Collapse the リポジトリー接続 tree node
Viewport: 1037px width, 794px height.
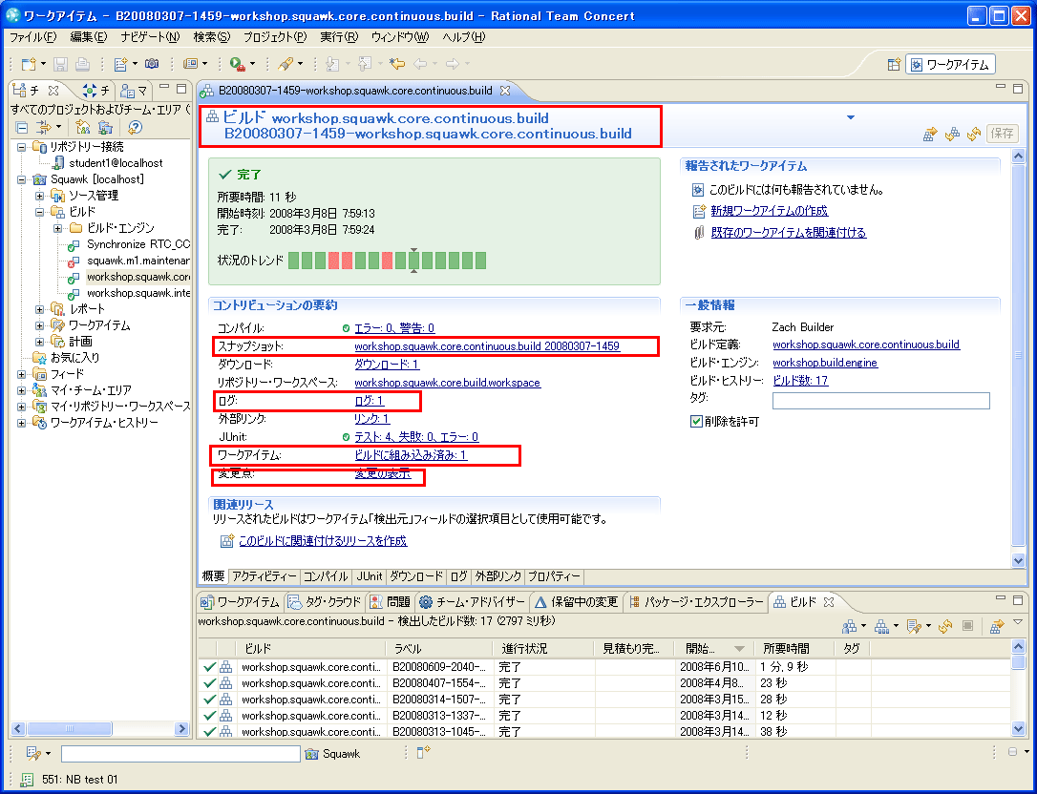22,147
